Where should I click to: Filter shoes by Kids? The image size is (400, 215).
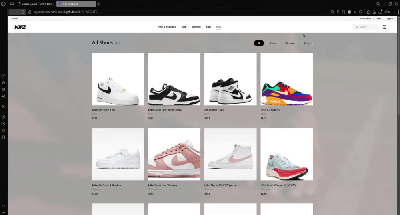(x=307, y=43)
